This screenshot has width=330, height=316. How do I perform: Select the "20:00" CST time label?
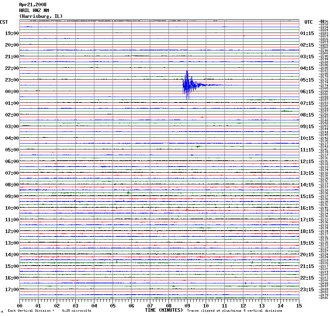12,45
